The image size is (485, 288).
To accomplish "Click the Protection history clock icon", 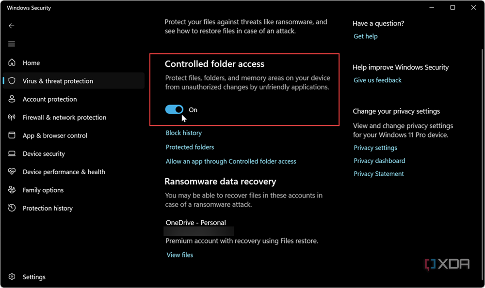I will [12, 208].
